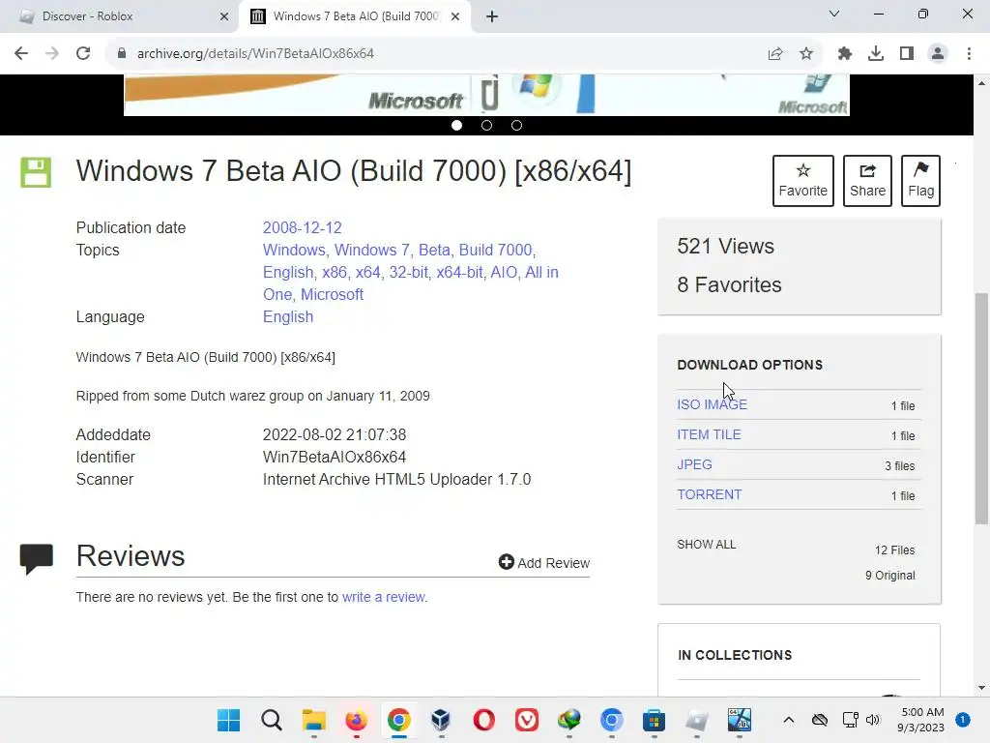The width and height of the screenshot is (990, 743).
Task: Open File Explorer from taskbar
Action: point(314,720)
